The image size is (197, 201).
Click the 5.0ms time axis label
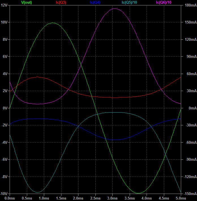click(181, 198)
